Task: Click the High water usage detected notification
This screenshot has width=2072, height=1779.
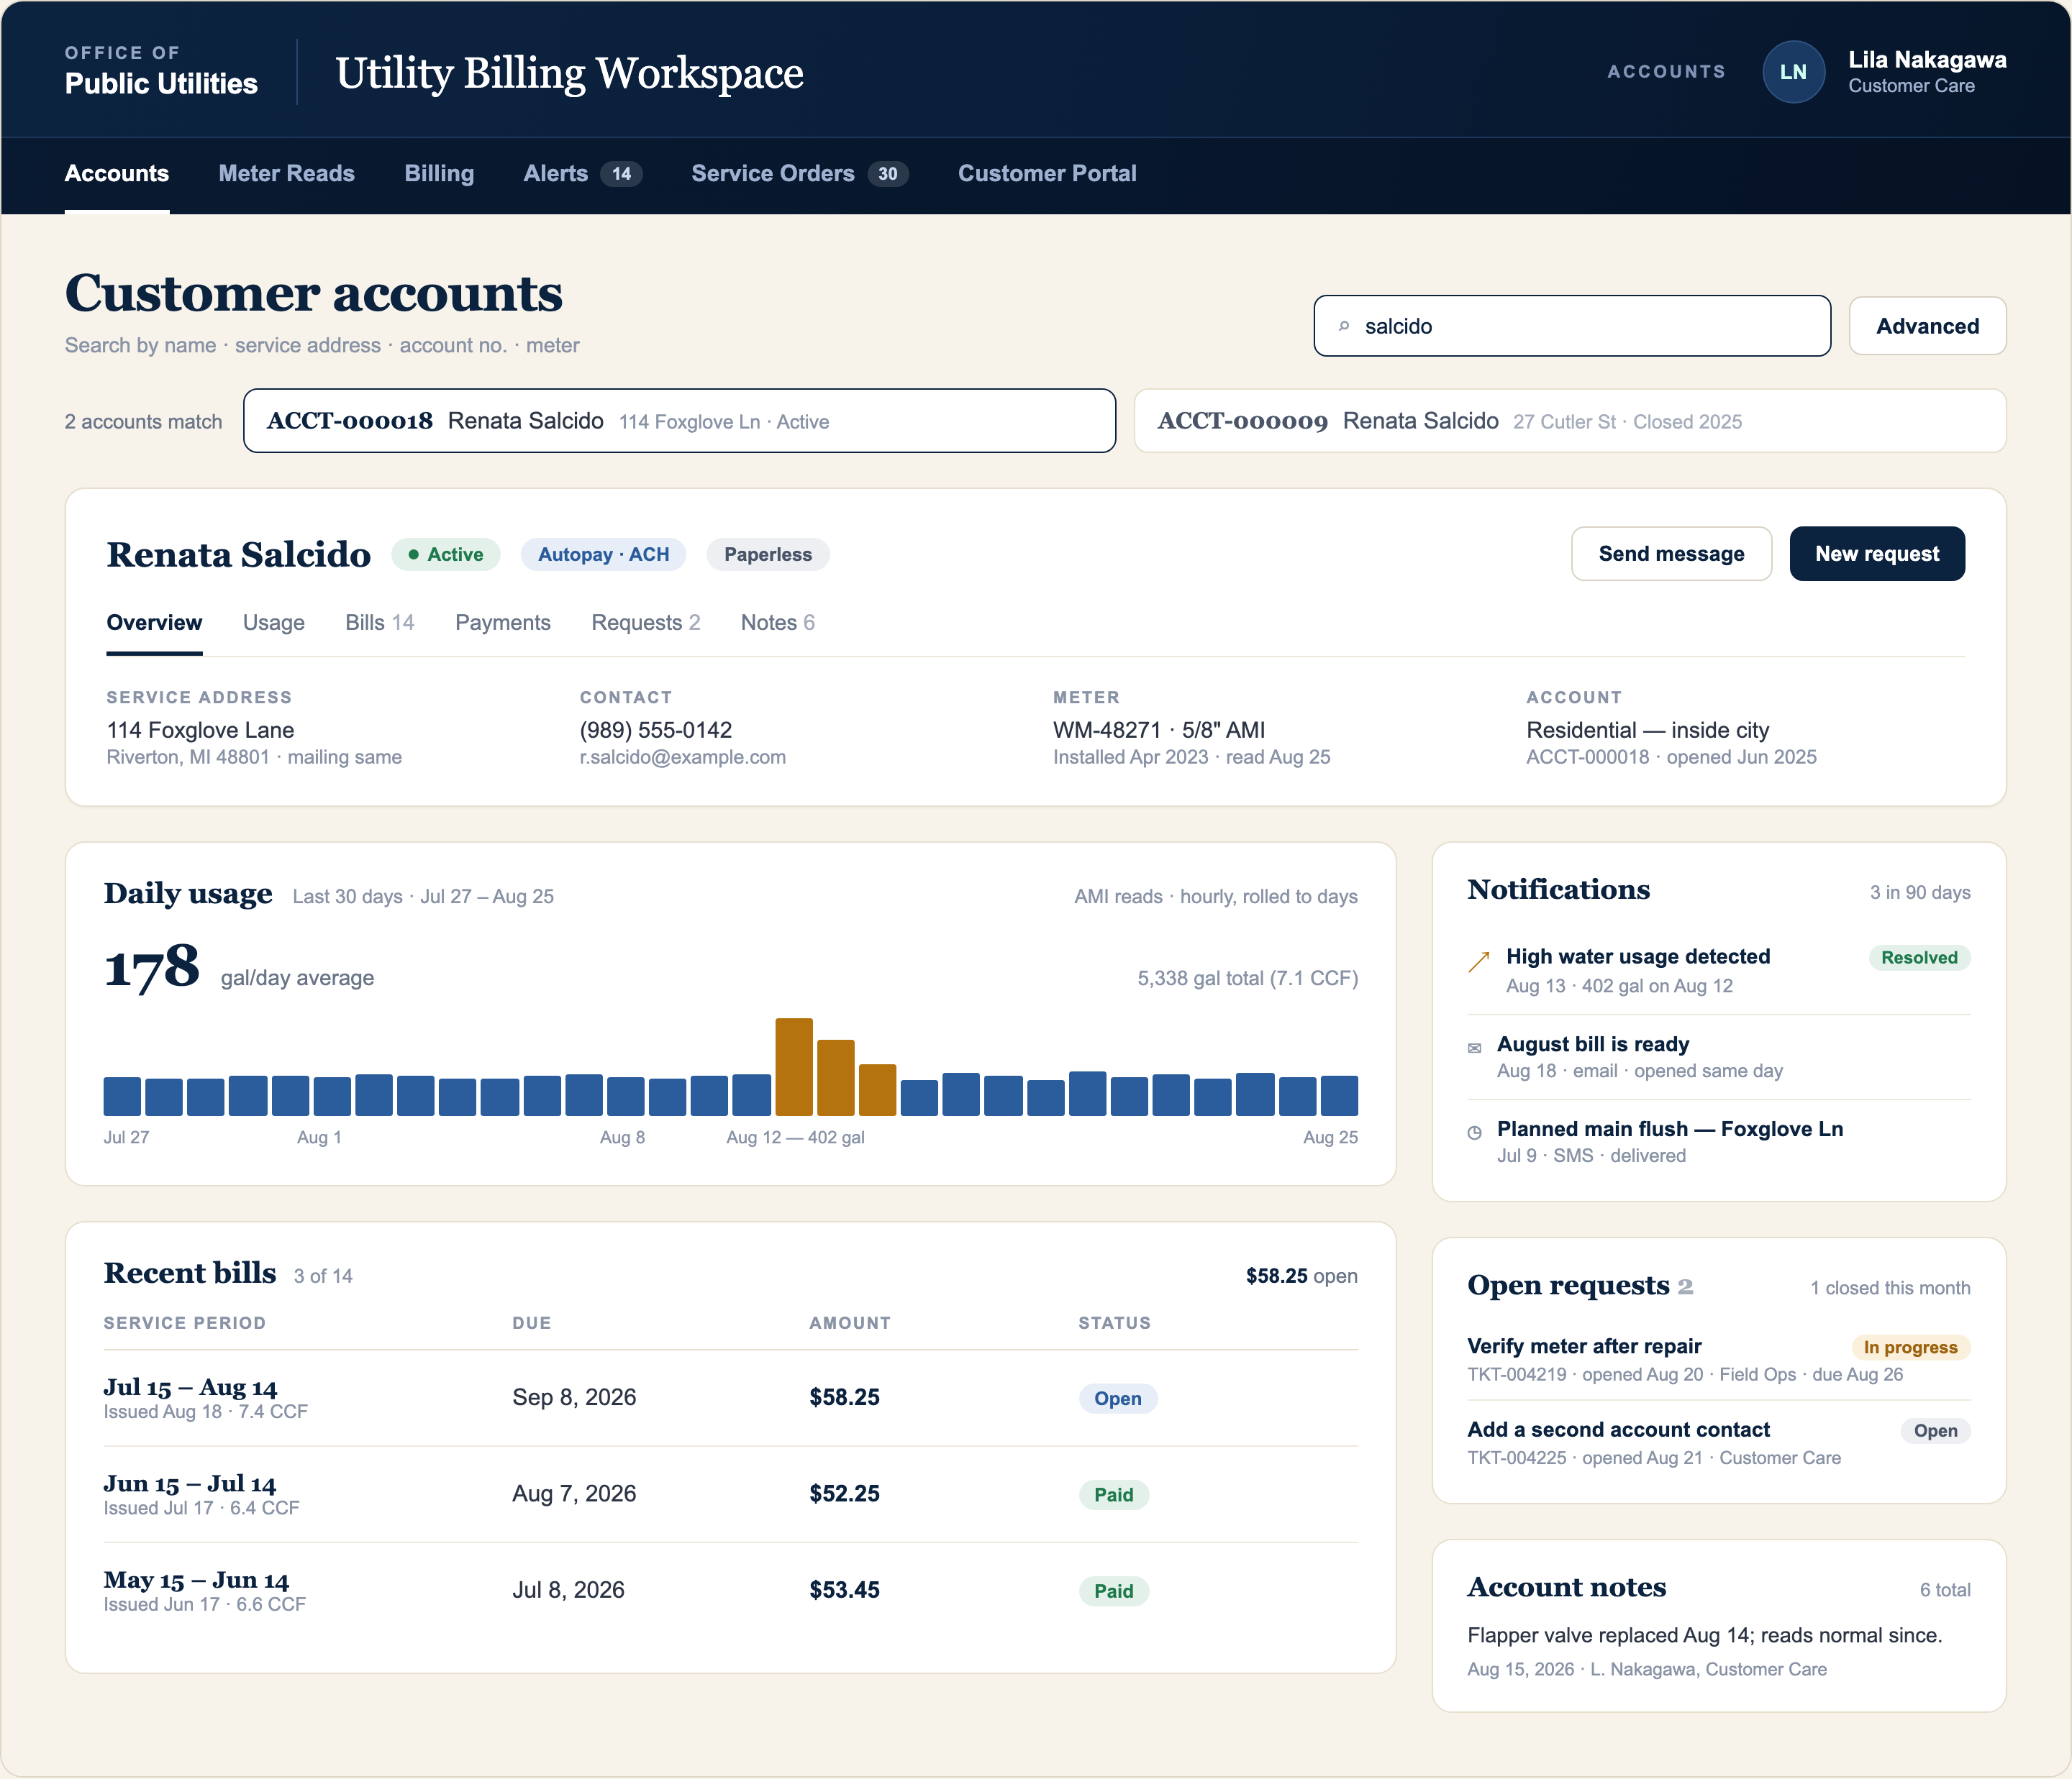Action: [x=1718, y=971]
